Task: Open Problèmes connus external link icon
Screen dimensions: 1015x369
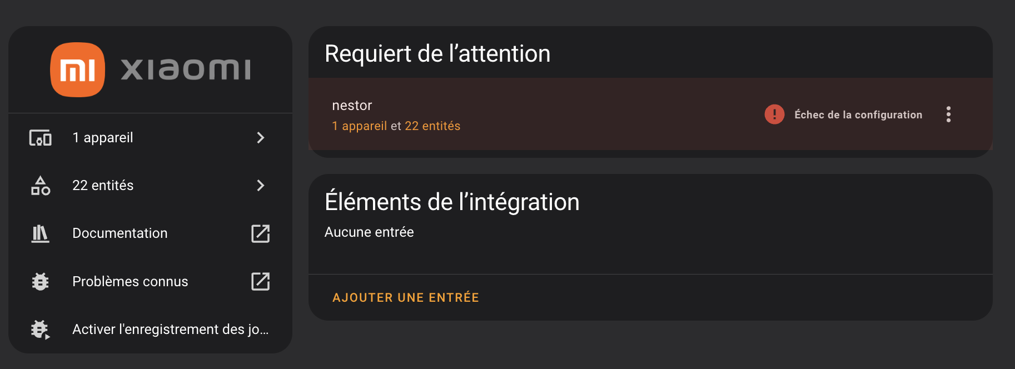Action: pyautogui.click(x=260, y=282)
